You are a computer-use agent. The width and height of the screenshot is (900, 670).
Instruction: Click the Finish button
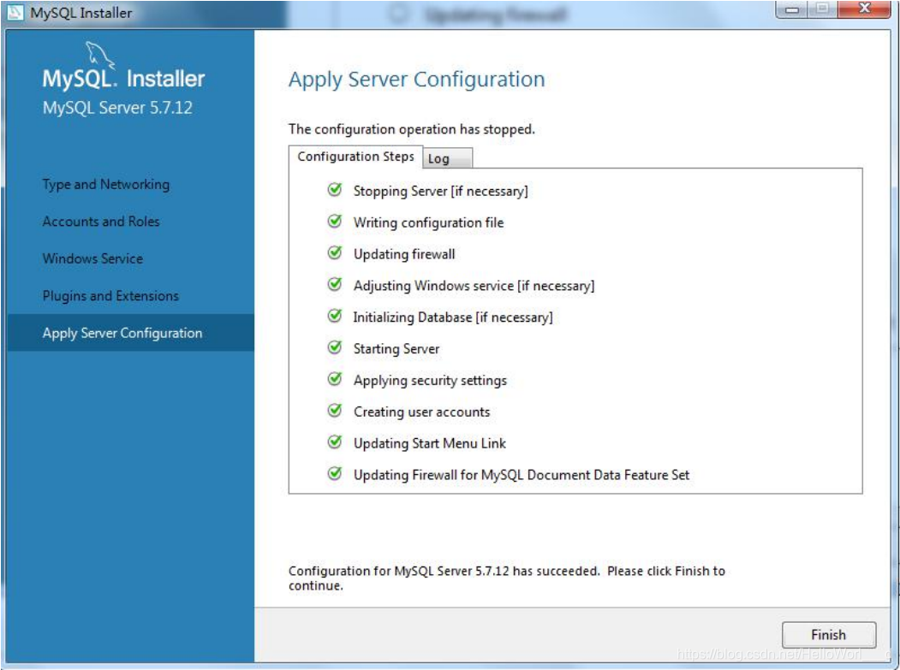[x=828, y=634]
